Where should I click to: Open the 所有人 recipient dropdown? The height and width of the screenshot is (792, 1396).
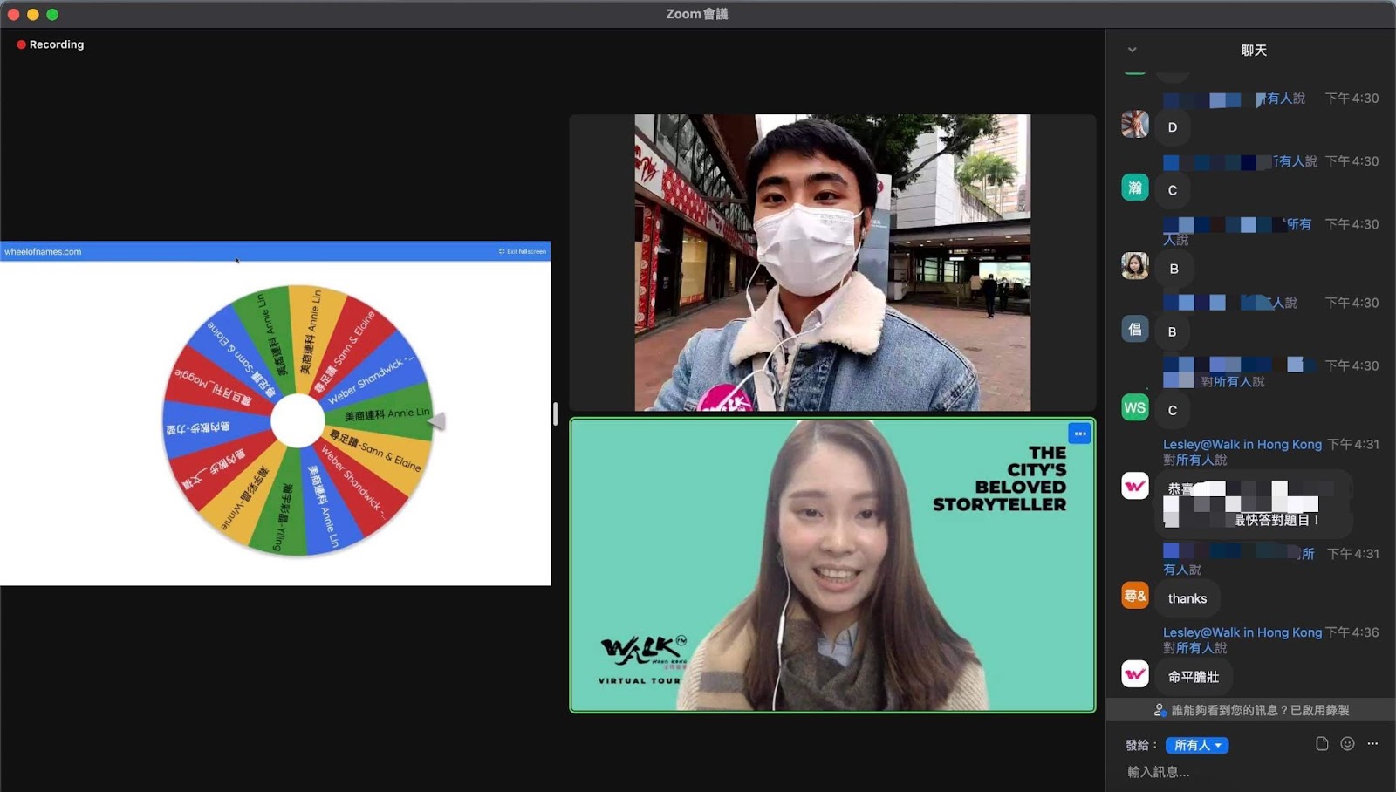pos(1196,745)
